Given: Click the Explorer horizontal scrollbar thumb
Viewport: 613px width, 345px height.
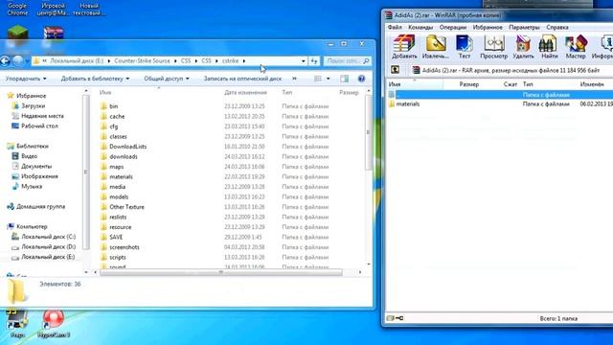Looking at the screenshot, I should pyautogui.click(x=221, y=272).
